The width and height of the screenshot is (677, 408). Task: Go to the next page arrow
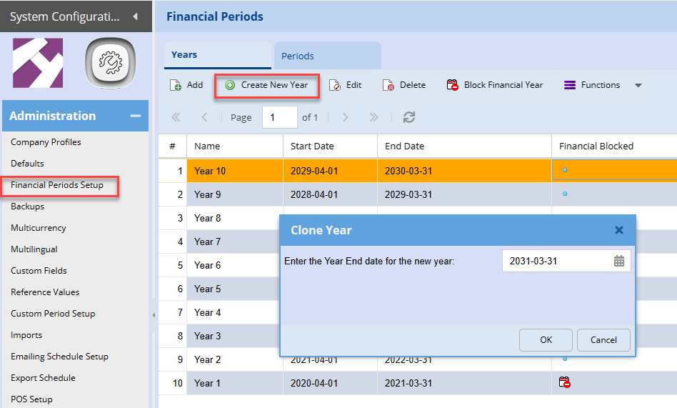(346, 117)
